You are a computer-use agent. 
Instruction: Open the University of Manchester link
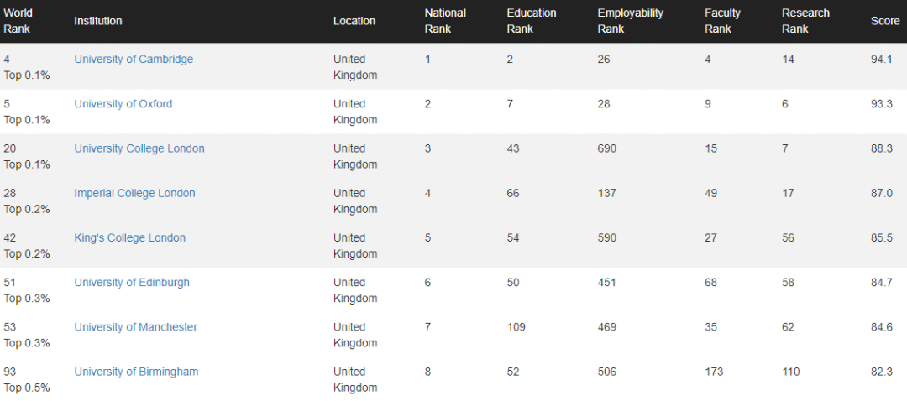pyautogui.click(x=135, y=327)
